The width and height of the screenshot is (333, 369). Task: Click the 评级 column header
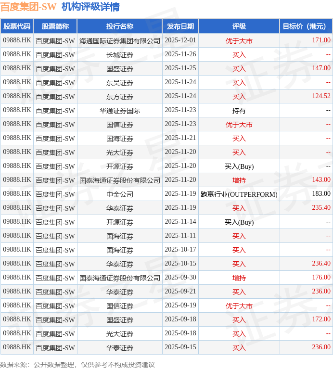pyautogui.click(x=239, y=26)
